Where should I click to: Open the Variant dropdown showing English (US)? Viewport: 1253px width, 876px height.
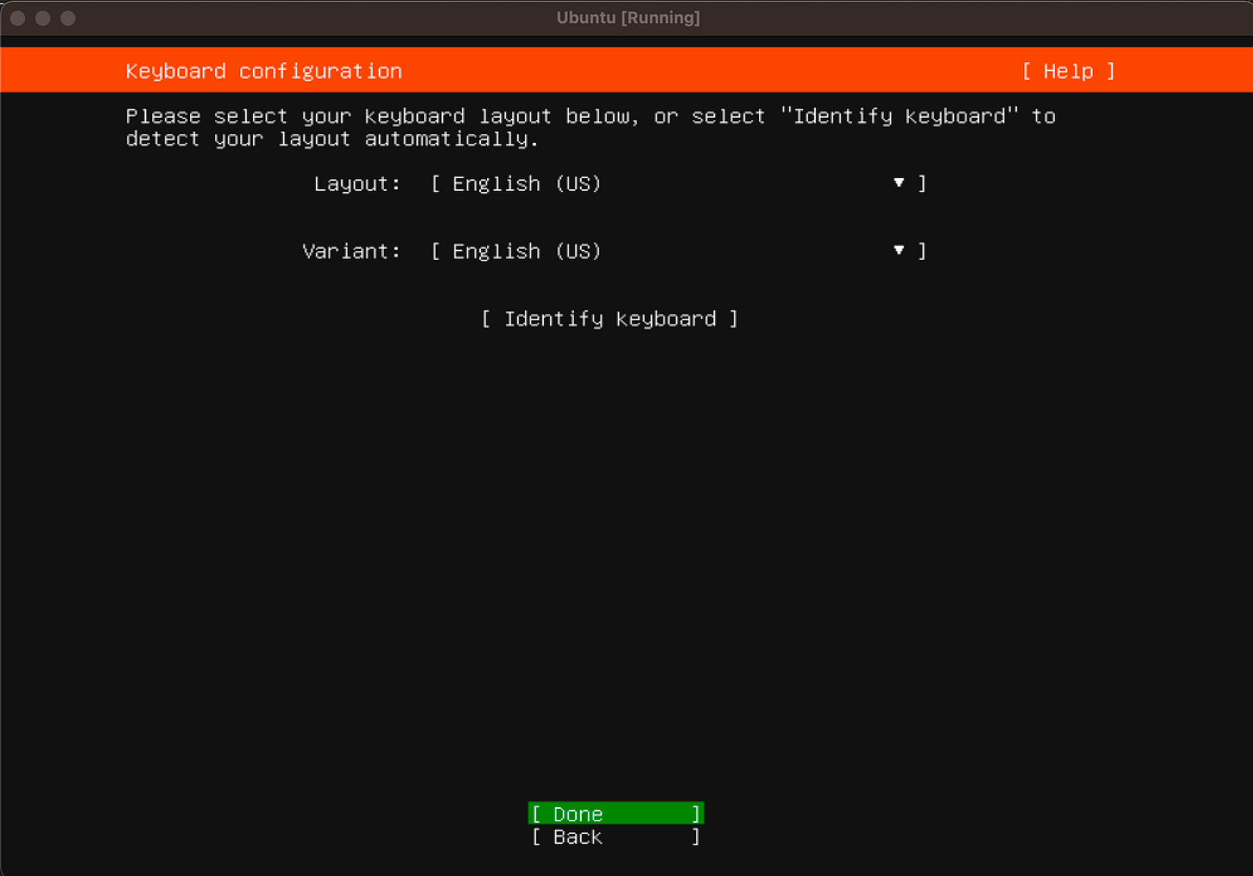678,251
